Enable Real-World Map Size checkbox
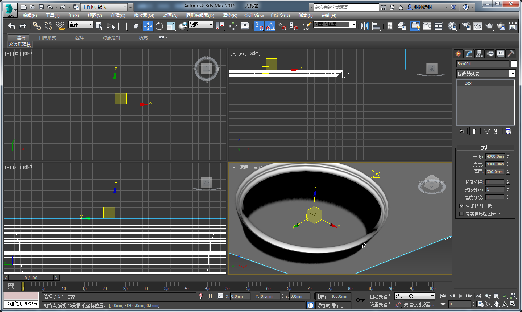This screenshot has height=312, width=522. coord(461,214)
